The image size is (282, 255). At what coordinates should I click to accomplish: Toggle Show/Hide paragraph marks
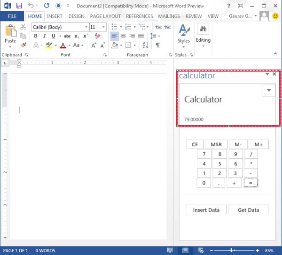158,45
